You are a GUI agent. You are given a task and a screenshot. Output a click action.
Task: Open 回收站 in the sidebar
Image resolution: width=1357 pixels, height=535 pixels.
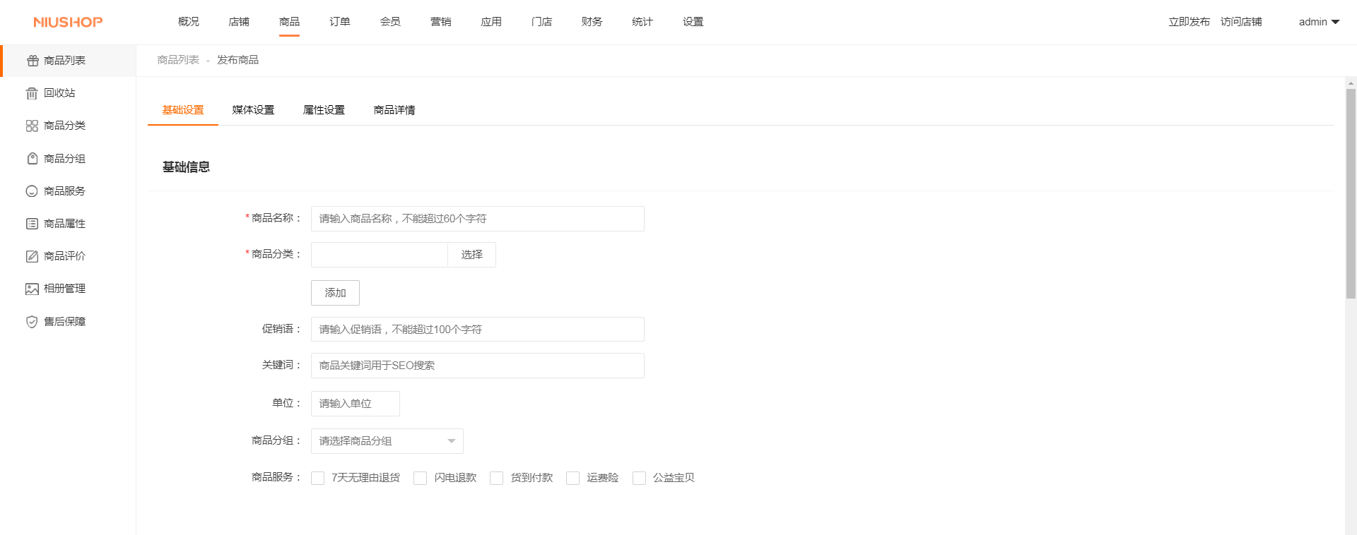pos(68,93)
